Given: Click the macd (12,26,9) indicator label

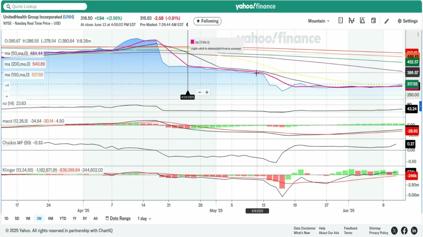Looking at the screenshot, I should click(33, 121).
